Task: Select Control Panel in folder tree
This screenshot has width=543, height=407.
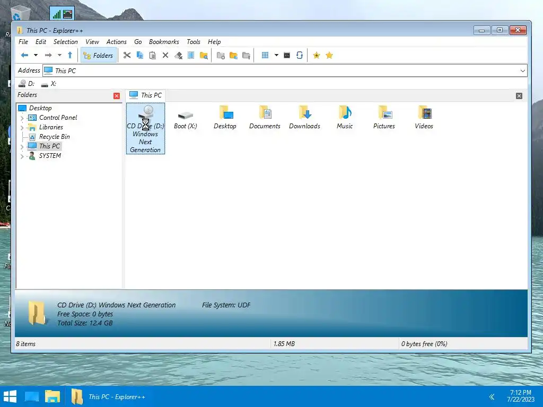Action: pos(52,118)
